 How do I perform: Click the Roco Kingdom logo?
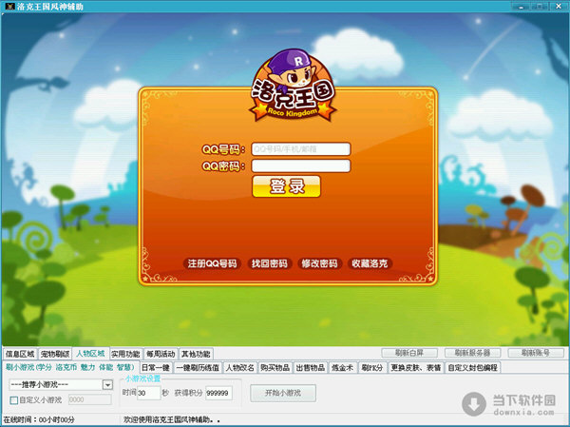pos(293,87)
